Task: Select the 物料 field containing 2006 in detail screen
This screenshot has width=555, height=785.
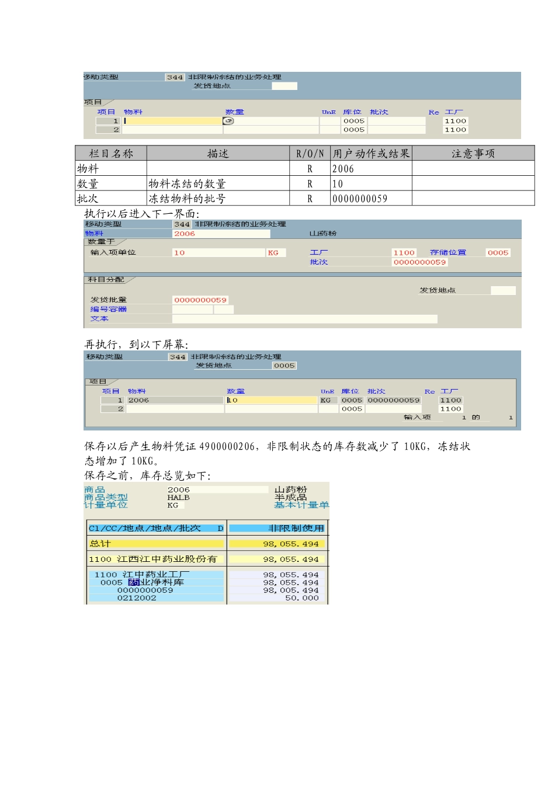Action: coord(221,234)
